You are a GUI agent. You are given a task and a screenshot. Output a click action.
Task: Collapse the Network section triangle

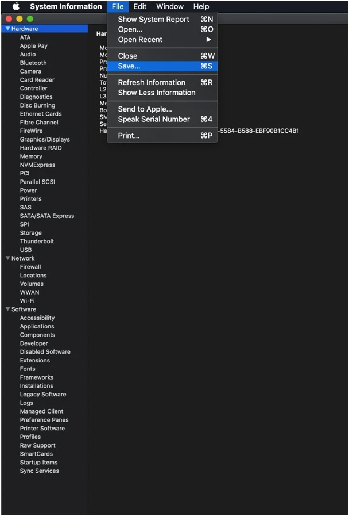7,258
